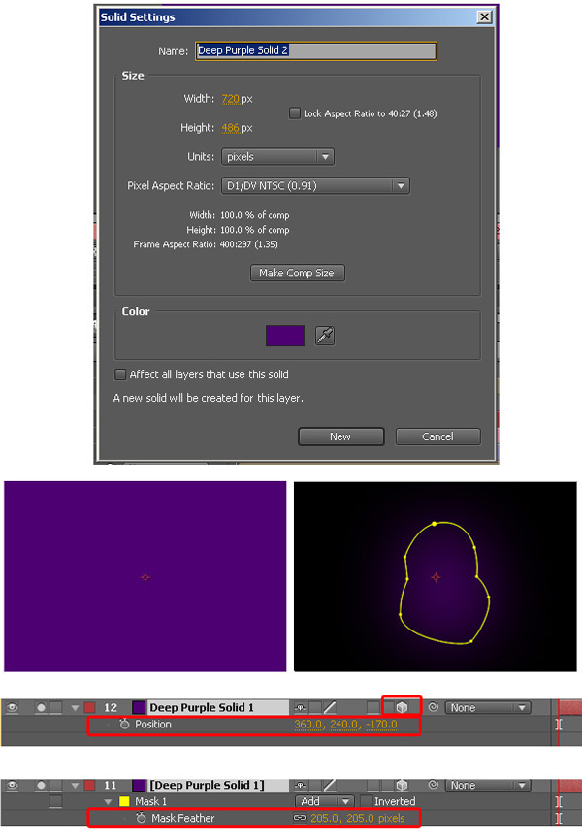The width and height of the screenshot is (582, 840).
Task: Toggle the Inverted checkbox for Mask 1
Action: [x=367, y=801]
